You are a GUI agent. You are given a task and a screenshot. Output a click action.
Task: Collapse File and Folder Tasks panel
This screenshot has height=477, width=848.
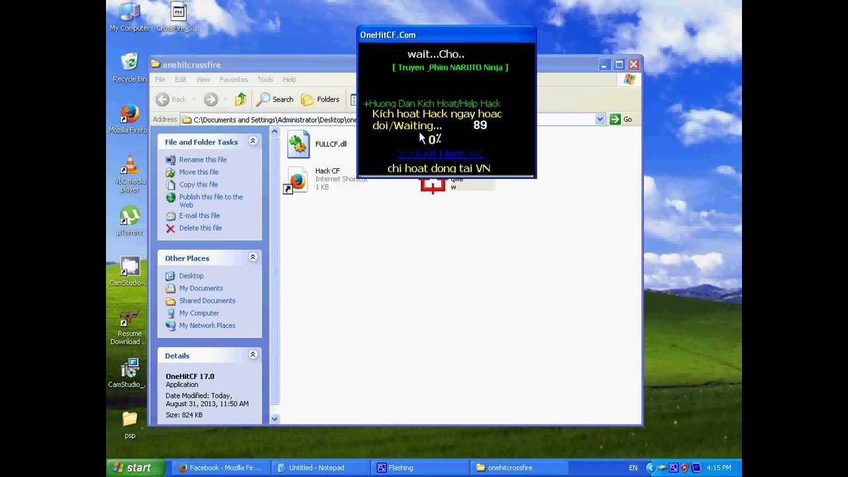click(252, 141)
